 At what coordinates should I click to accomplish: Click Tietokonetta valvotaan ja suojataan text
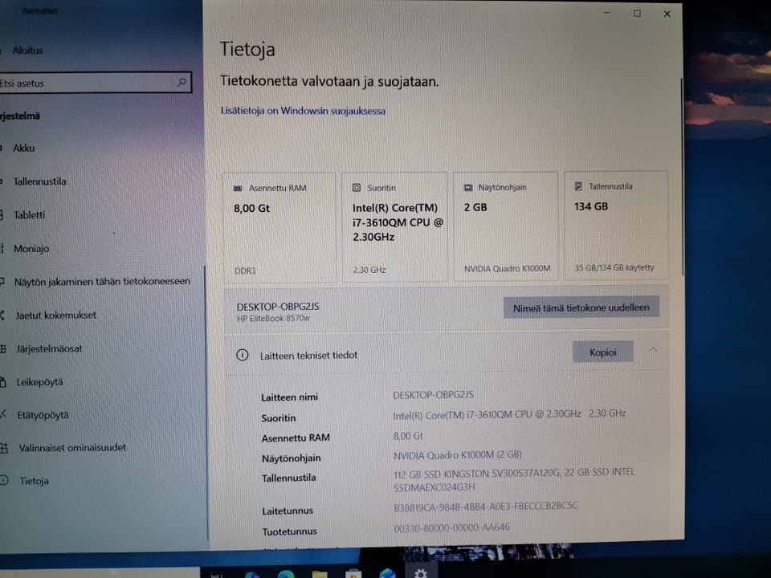(329, 81)
